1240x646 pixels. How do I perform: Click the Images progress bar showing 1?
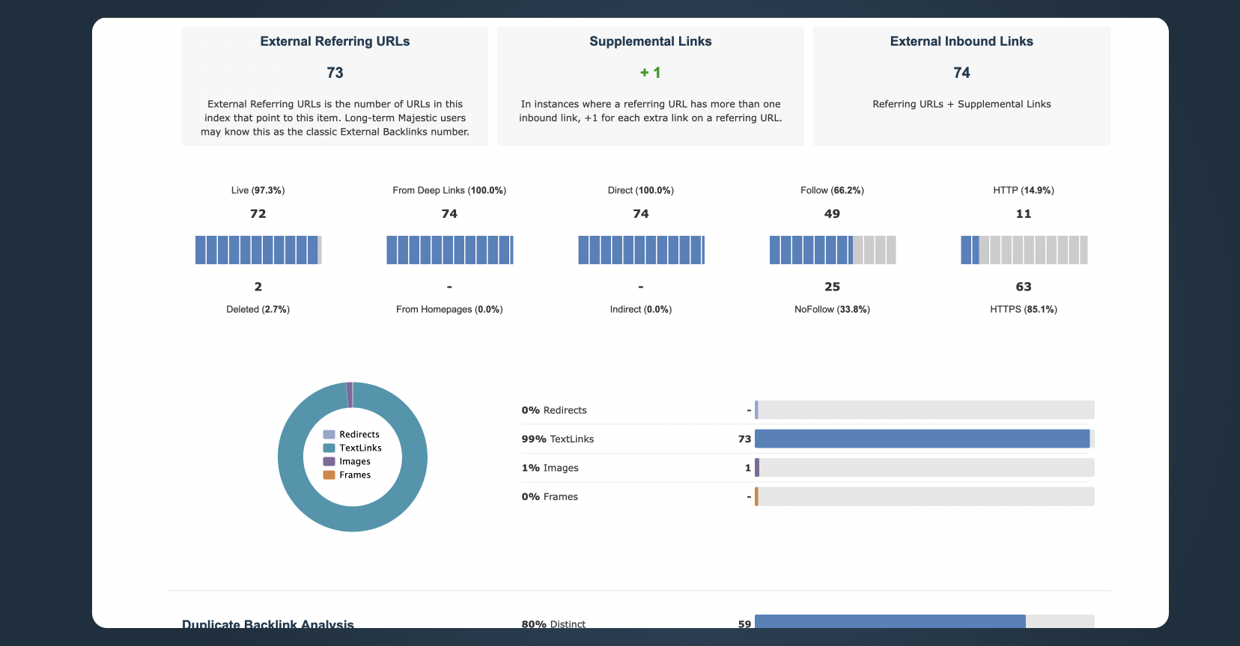pyautogui.click(x=925, y=468)
